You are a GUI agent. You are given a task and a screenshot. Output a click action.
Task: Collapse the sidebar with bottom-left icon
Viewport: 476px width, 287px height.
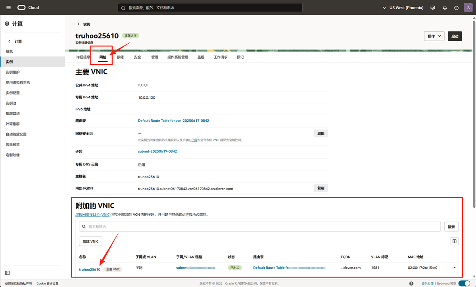click(8, 273)
